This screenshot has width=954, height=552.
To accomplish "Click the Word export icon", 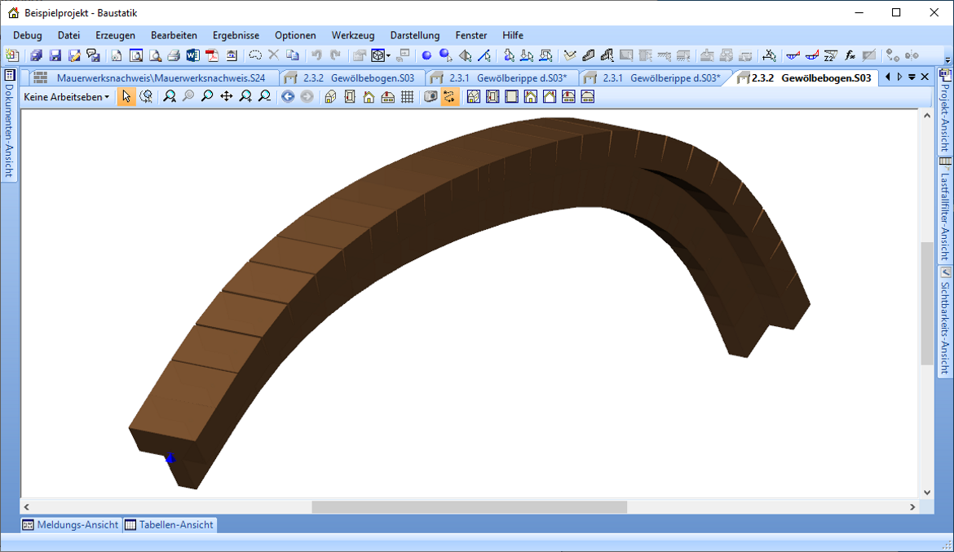I will [192, 55].
